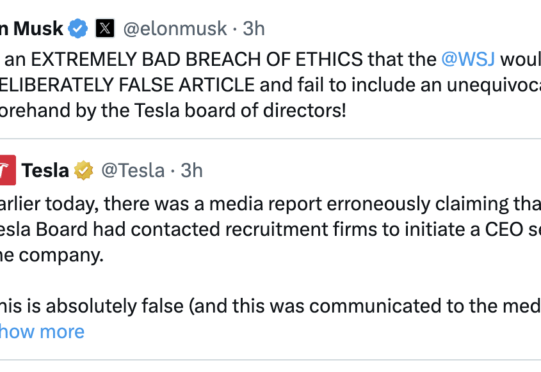541x372 pixels.
Task: Open the 3h timestamp on Tesla's post
Action: click(192, 170)
